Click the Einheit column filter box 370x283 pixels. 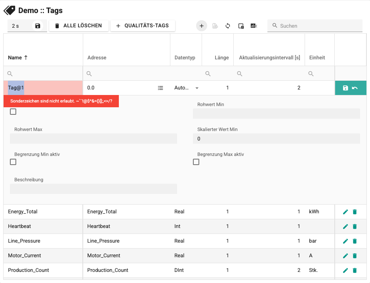pos(320,74)
